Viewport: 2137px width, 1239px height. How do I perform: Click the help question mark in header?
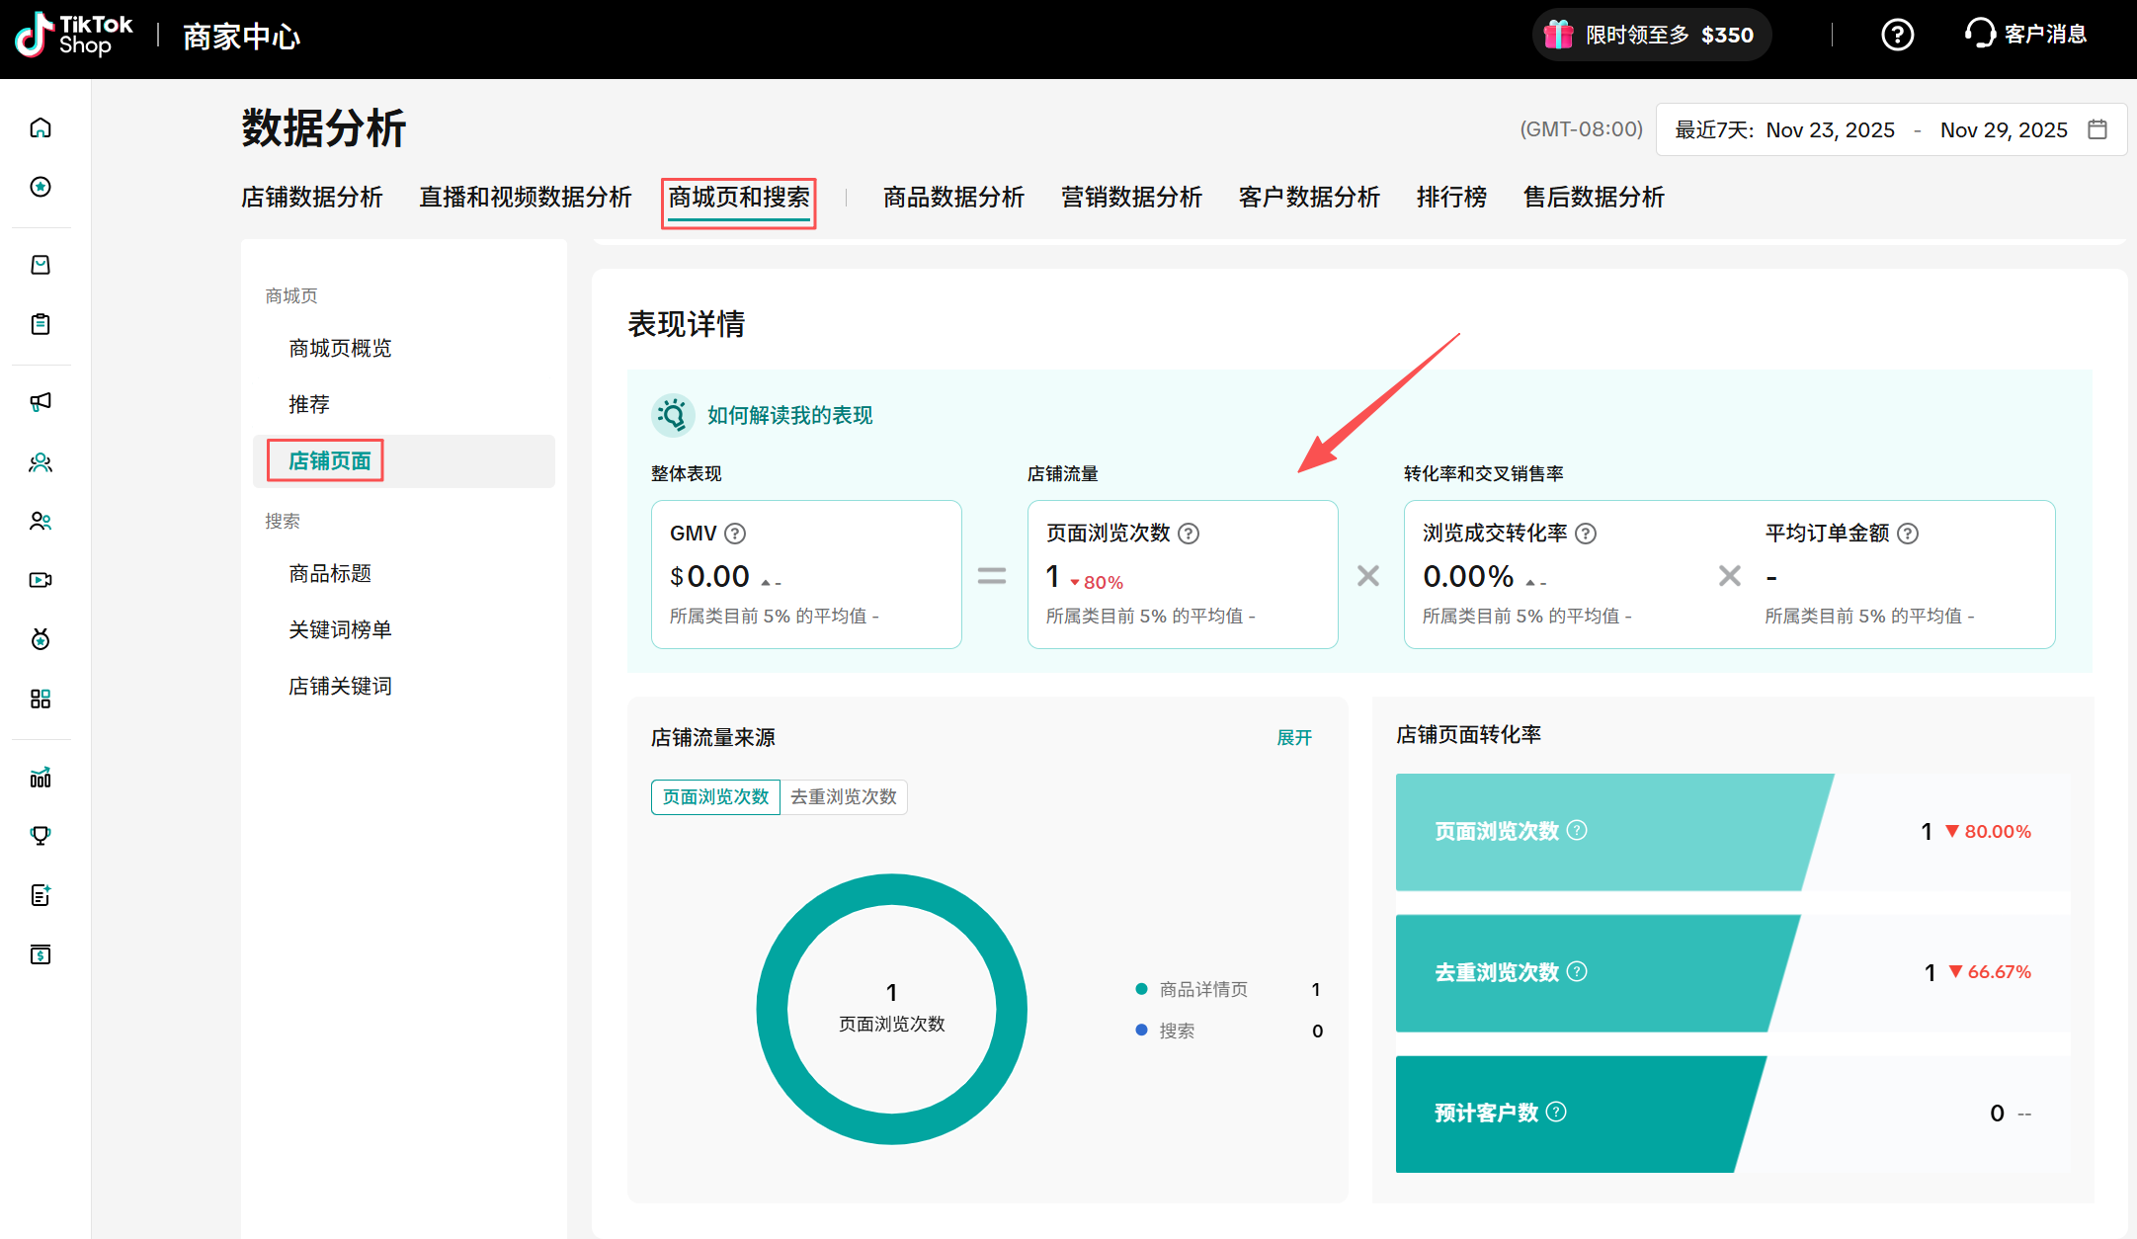[1897, 35]
